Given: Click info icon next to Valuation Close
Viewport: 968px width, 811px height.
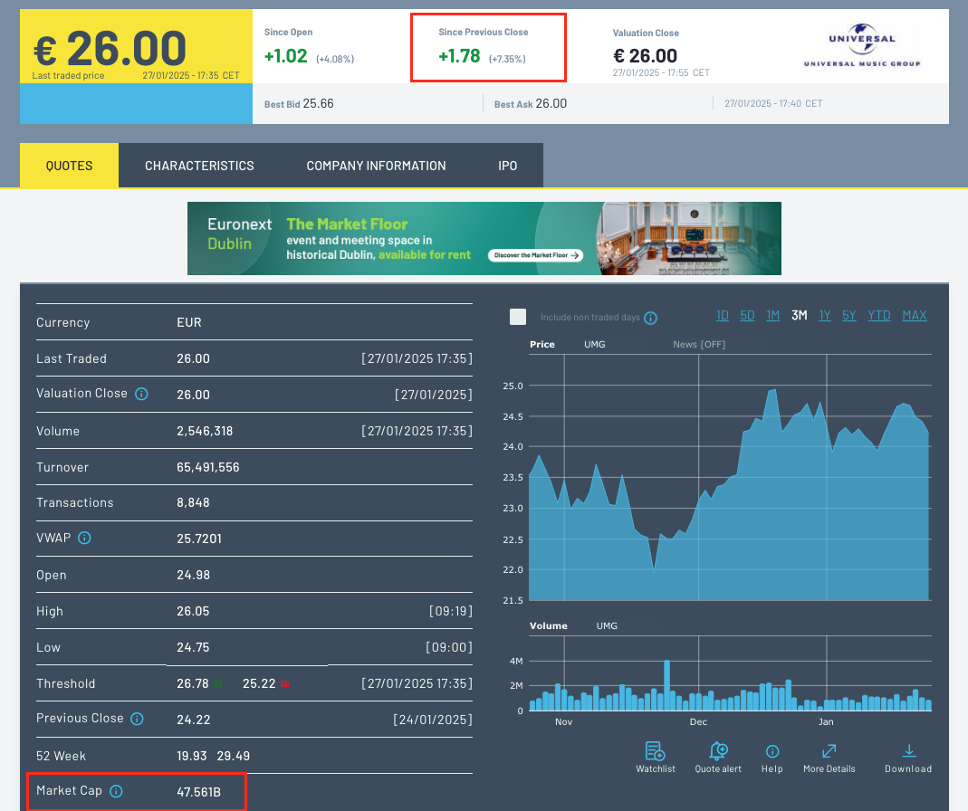Looking at the screenshot, I should pyautogui.click(x=141, y=394).
